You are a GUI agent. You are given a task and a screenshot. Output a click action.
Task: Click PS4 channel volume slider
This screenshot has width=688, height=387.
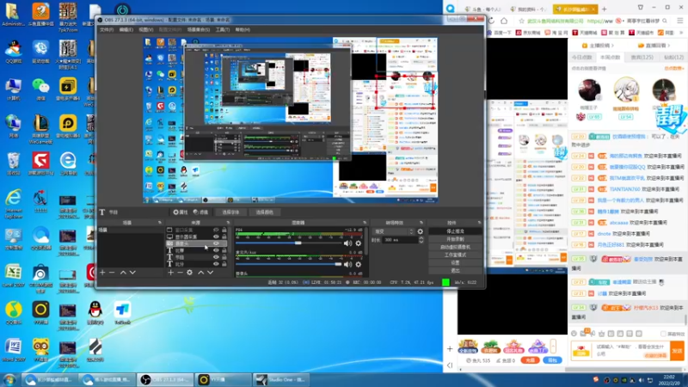(288, 243)
